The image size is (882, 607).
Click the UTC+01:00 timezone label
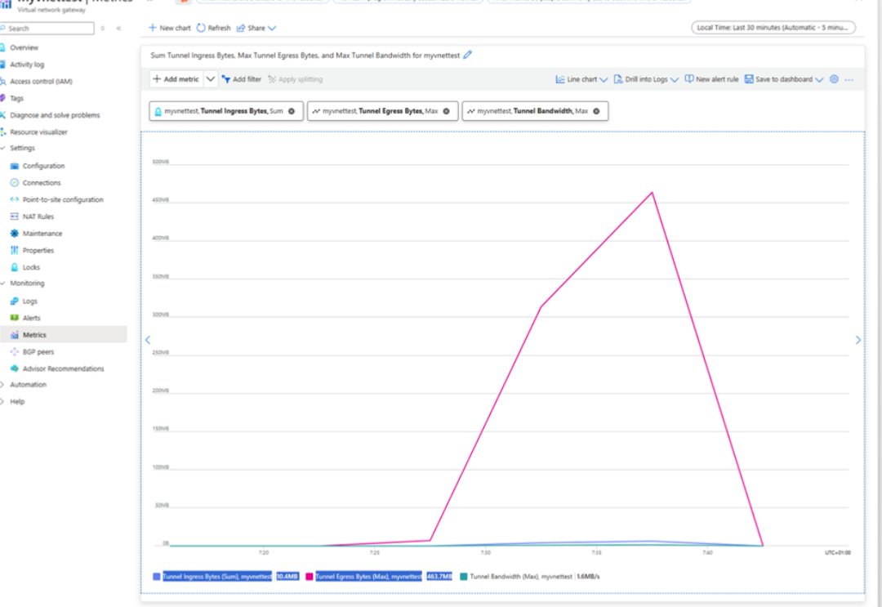838,553
